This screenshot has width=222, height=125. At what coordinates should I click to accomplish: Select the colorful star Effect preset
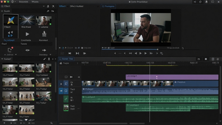[11, 20]
